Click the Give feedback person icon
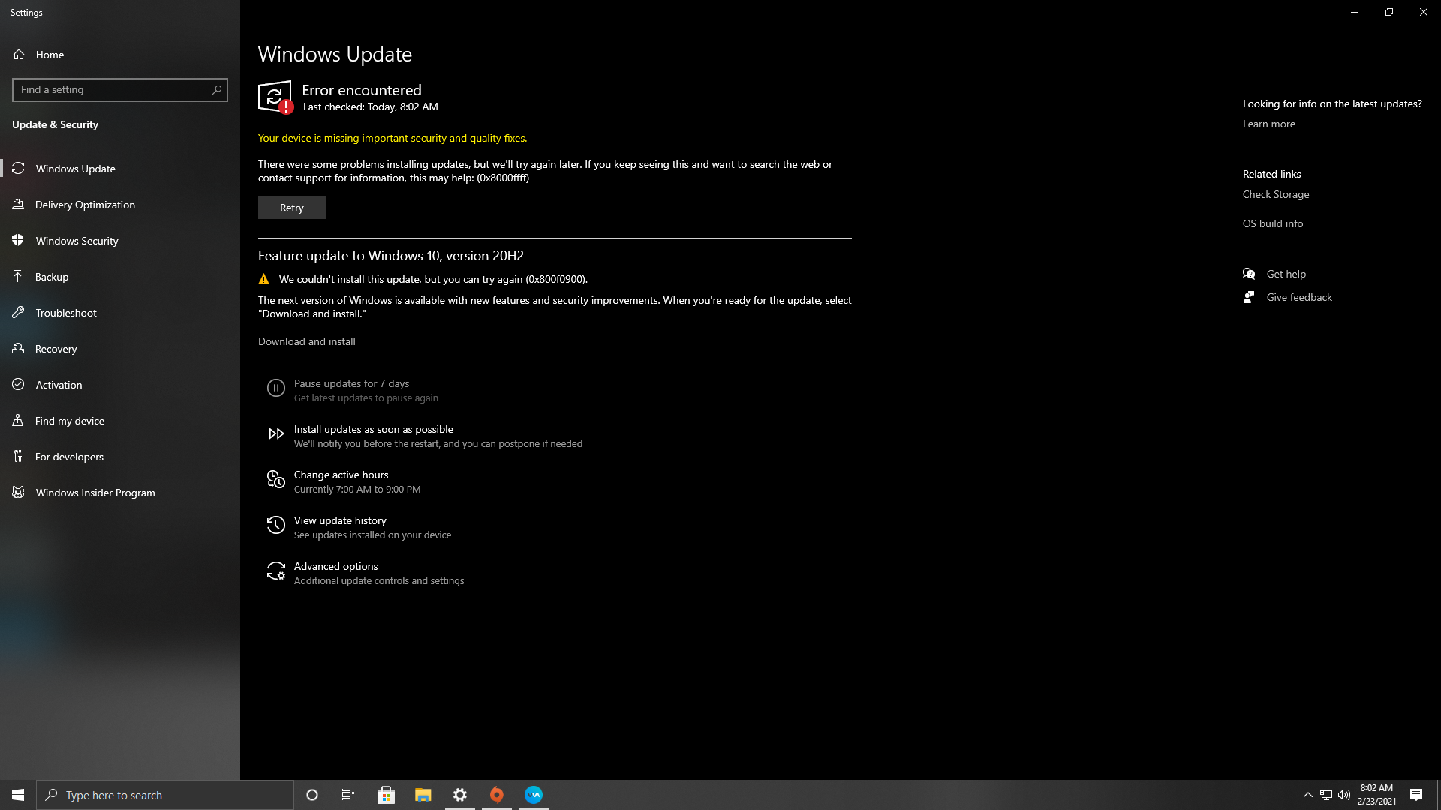1441x810 pixels. [1249, 297]
